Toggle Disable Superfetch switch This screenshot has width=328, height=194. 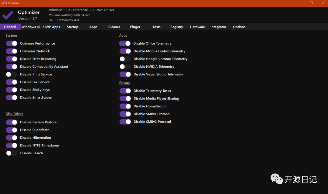pyautogui.click(x=12, y=130)
